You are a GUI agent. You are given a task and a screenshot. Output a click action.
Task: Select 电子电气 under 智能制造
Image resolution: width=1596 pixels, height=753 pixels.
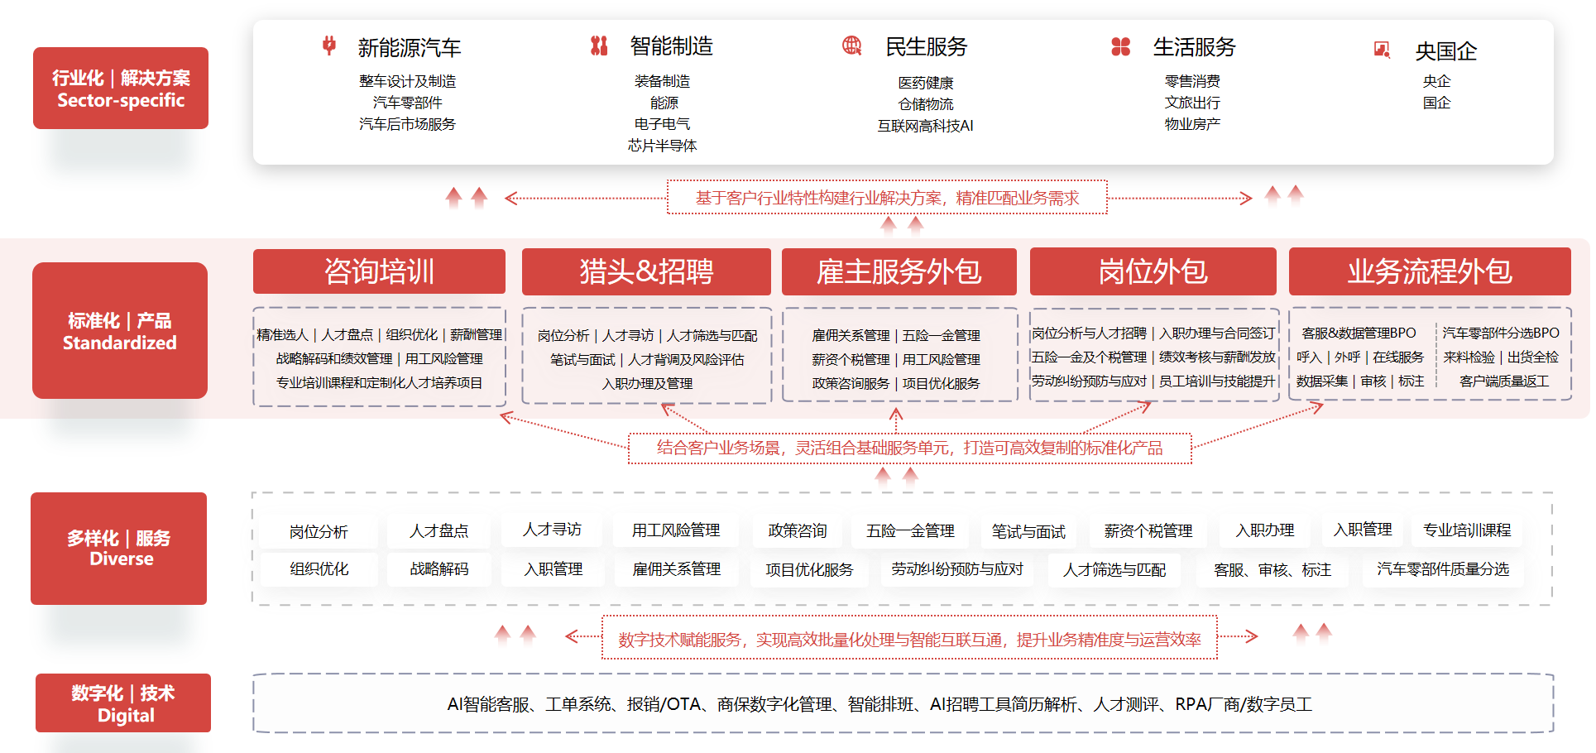[663, 124]
